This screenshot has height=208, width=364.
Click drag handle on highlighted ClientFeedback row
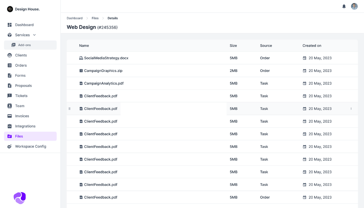69,109
